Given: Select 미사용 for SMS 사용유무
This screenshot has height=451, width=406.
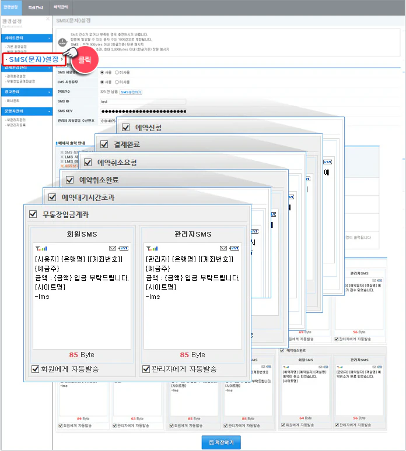Looking at the screenshot, I should [117, 72].
